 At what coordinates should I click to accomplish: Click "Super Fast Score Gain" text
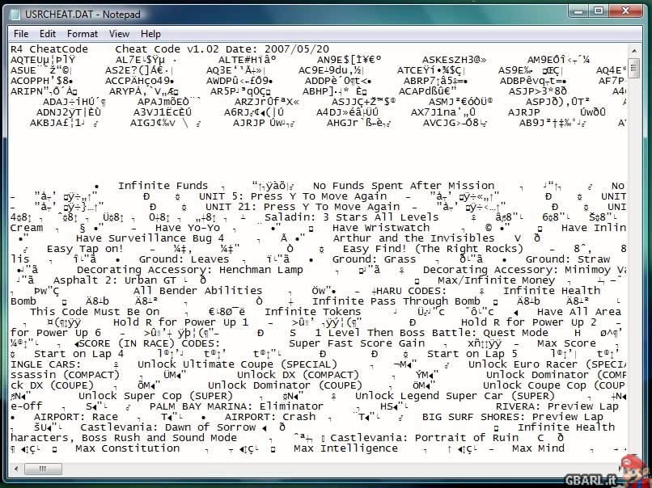(357, 343)
